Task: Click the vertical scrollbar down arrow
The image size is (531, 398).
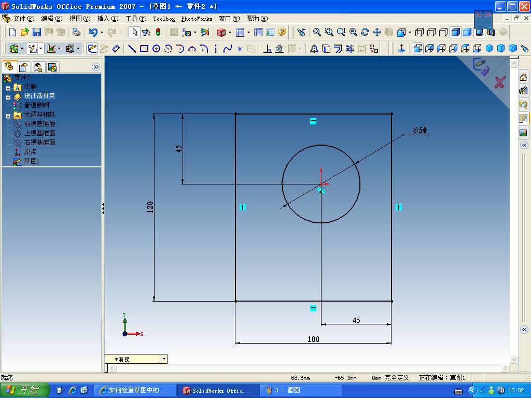Action: tap(514, 360)
